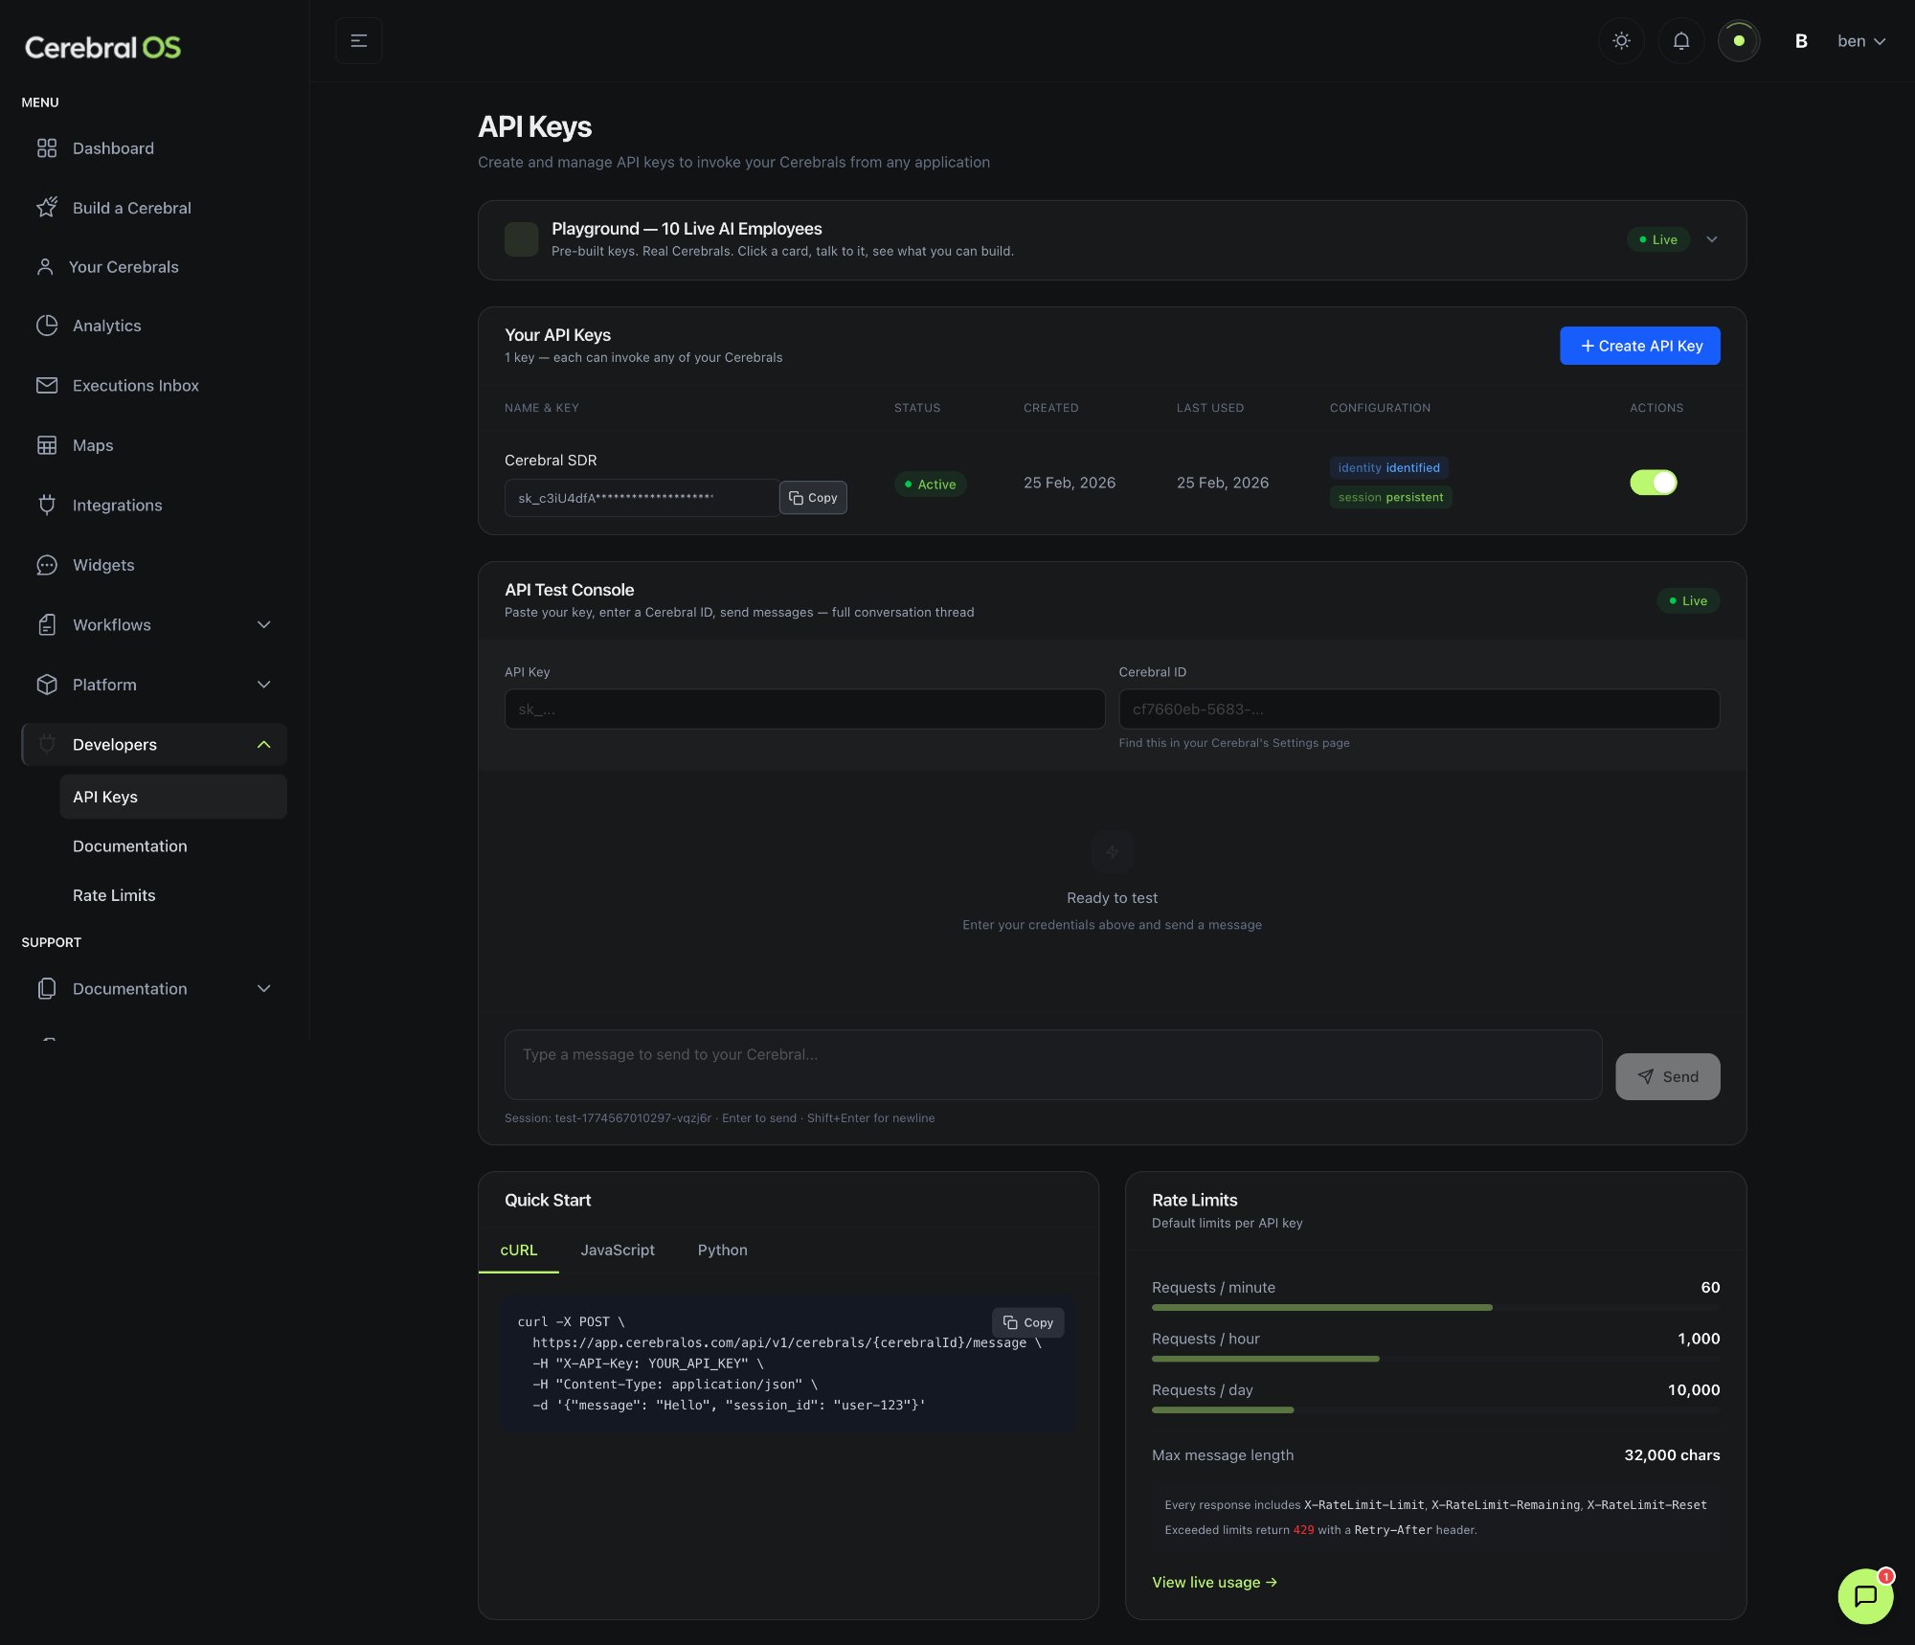This screenshot has height=1645, width=1915.
Task: Open the View live usage link
Action: (x=1214, y=1582)
